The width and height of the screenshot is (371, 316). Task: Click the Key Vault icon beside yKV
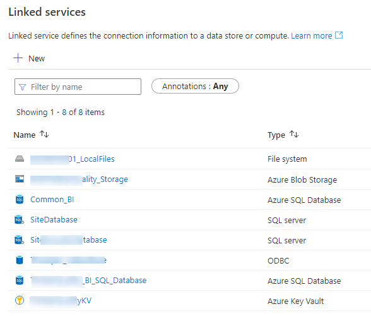coord(20,300)
